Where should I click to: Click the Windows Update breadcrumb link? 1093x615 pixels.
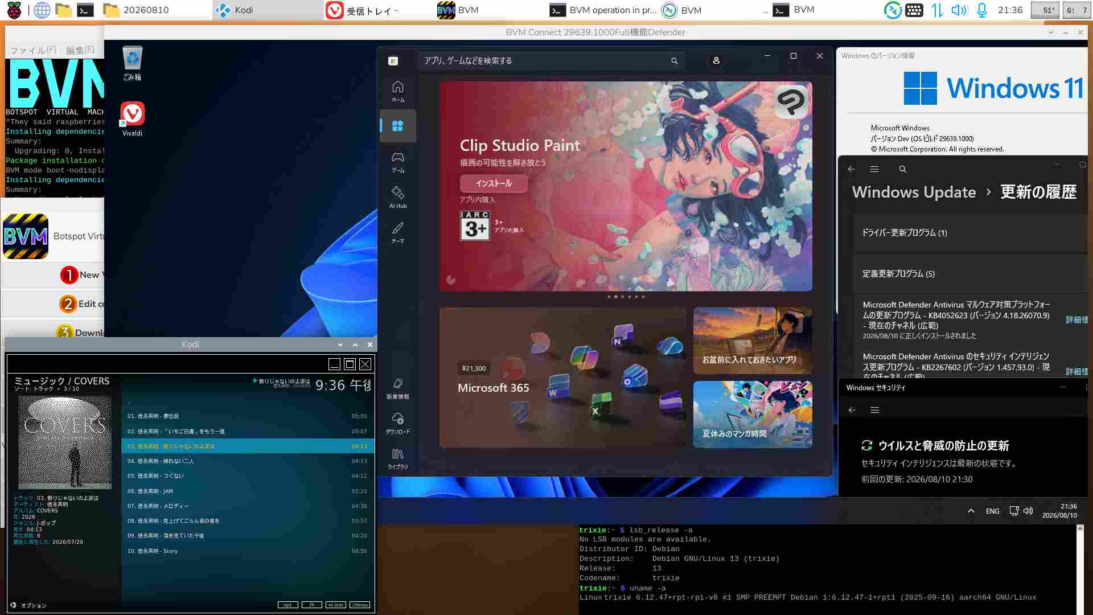pos(914,192)
